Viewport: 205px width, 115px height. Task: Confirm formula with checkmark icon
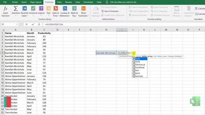33,24
